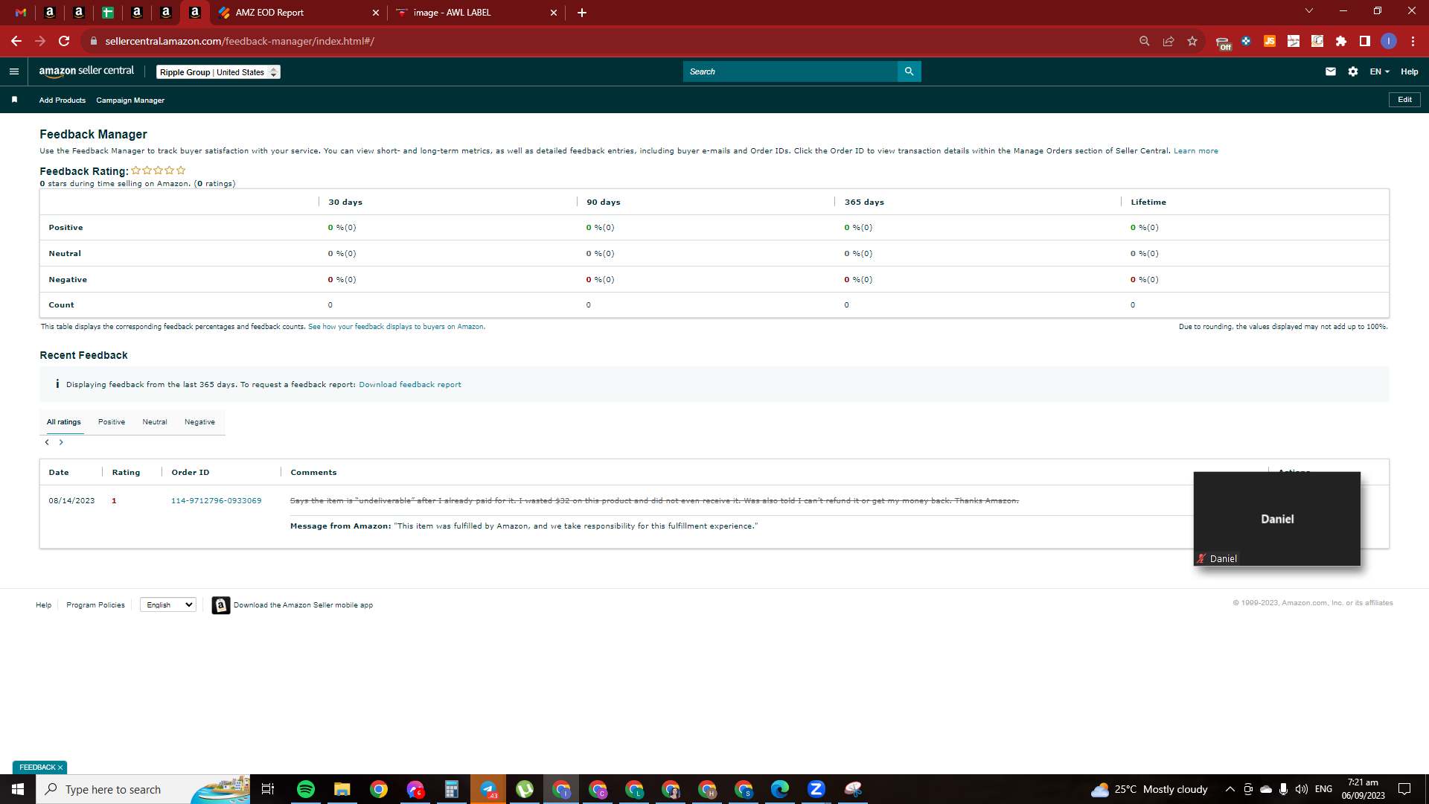Open the English footer language dropdown
Image resolution: width=1429 pixels, height=804 pixels.
click(x=168, y=604)
